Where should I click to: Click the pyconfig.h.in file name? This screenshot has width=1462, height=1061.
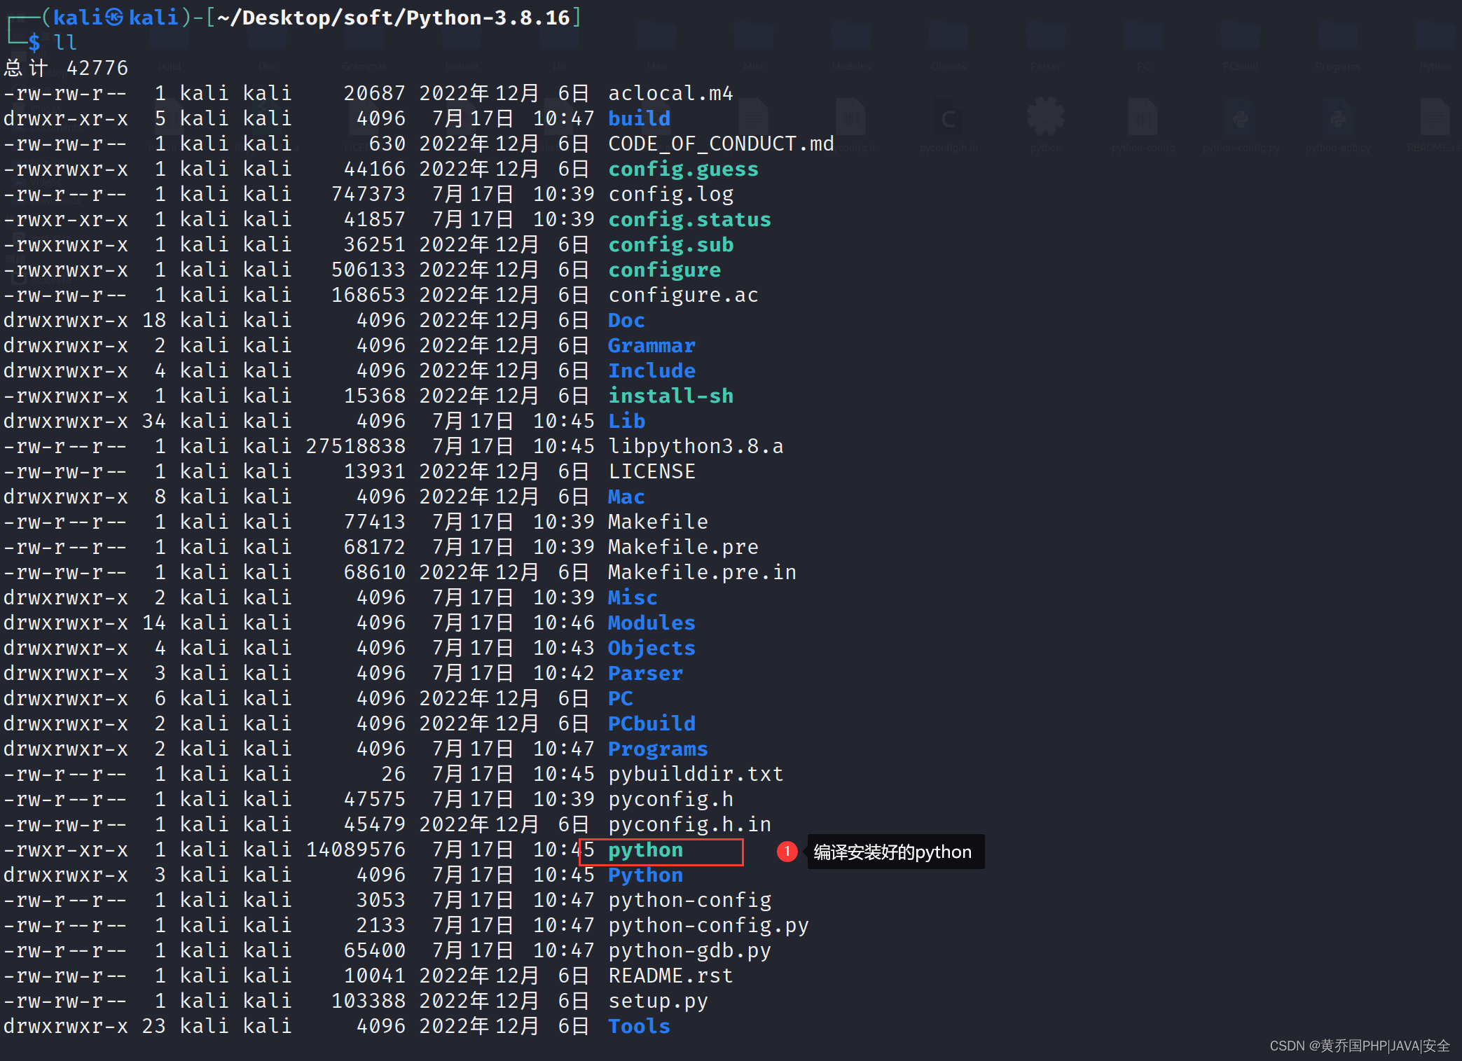(689, 824)
